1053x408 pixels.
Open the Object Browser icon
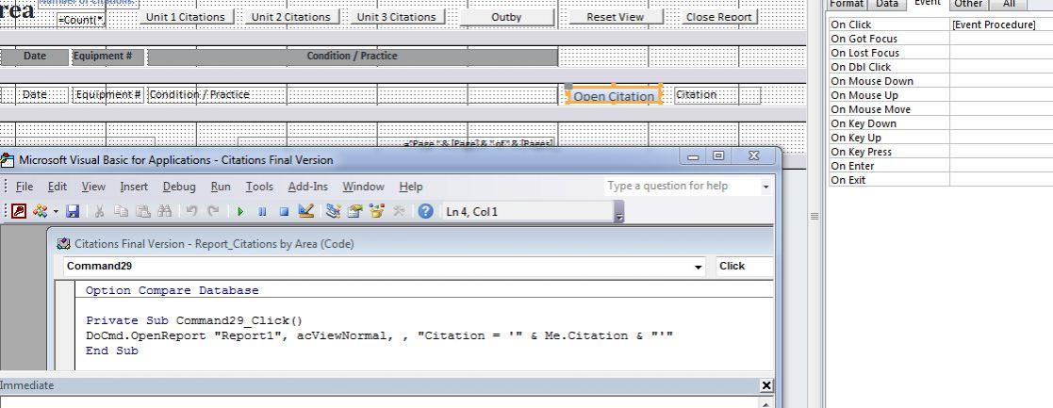[x=376, y=211]
